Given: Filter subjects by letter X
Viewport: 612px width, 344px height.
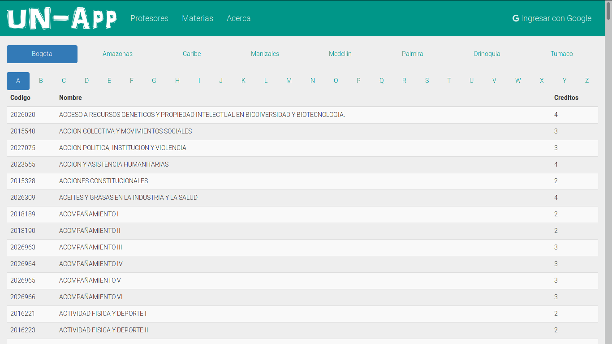Looking at the screenshot, I should click(x=542, y=81).
